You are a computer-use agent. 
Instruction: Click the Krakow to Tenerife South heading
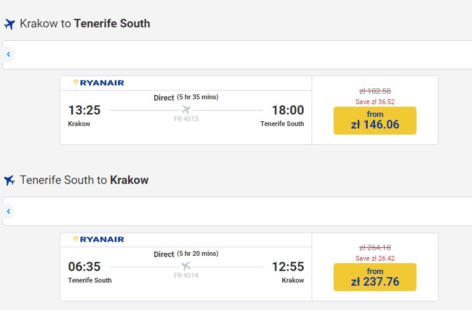coord(85,24)
